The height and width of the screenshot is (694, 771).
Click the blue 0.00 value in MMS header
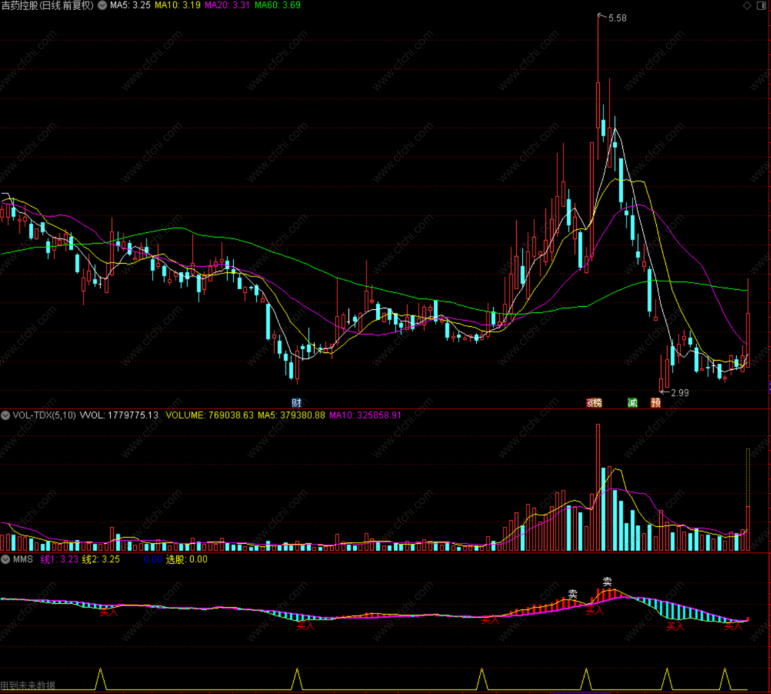pyautogui.click(x=153, y=559)
